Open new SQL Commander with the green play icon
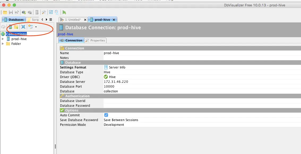This screenshot has width=301, height=154. click(64, 12)
